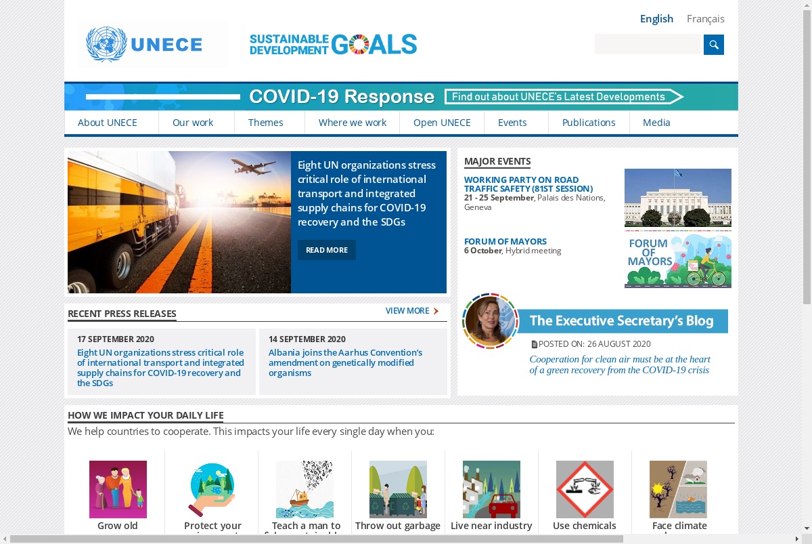Click the Face climate icon
Screen dimensions: 812x544
pyautogui.click(x=678, y=489)
